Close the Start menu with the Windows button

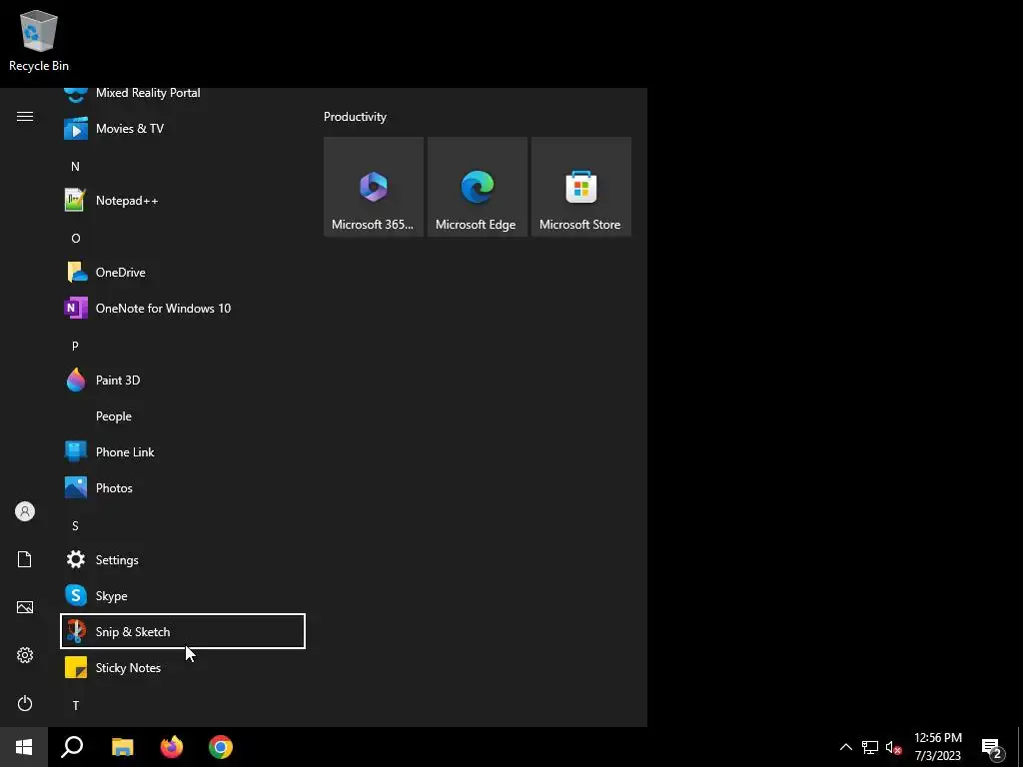click(24, 747)
